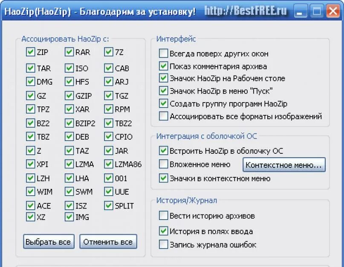This screenshot has width=344, height=267.
Task: Uncheck the TBZ2 format checkbox
Action: [x=109, y=123]
